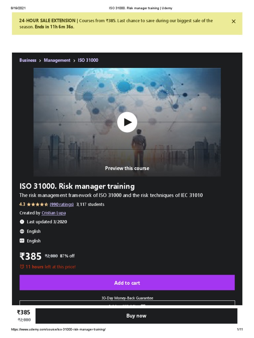Click the Buy now button
The width and height of the screenshot is (254, 338).
(x=136, y=316)
